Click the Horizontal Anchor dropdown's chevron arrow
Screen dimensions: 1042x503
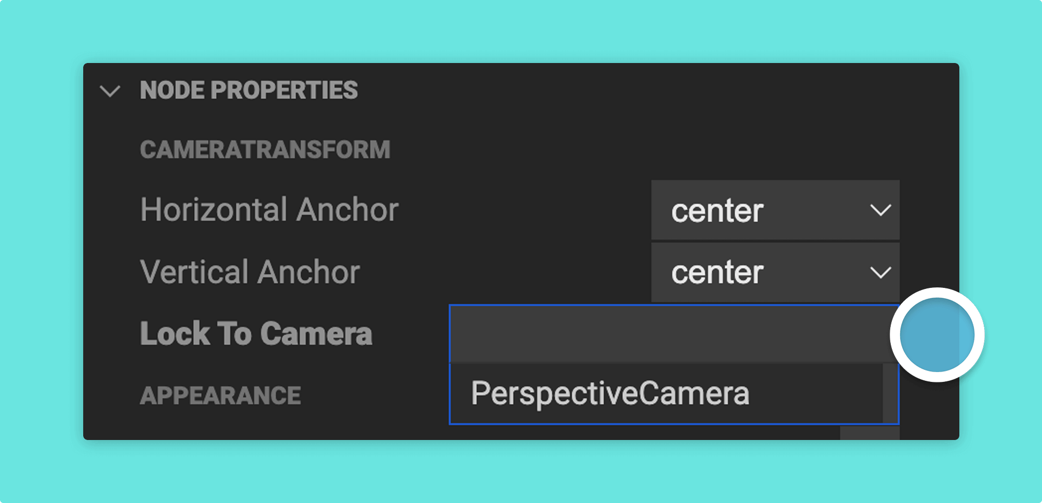(x=880, y=210)
